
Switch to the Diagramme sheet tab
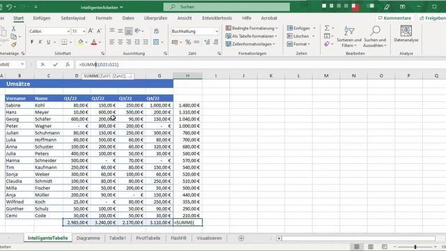pyautogui.click(x=89, y=238)
